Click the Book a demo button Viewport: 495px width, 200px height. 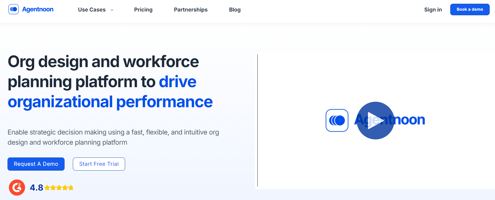[x=470, y=9]
